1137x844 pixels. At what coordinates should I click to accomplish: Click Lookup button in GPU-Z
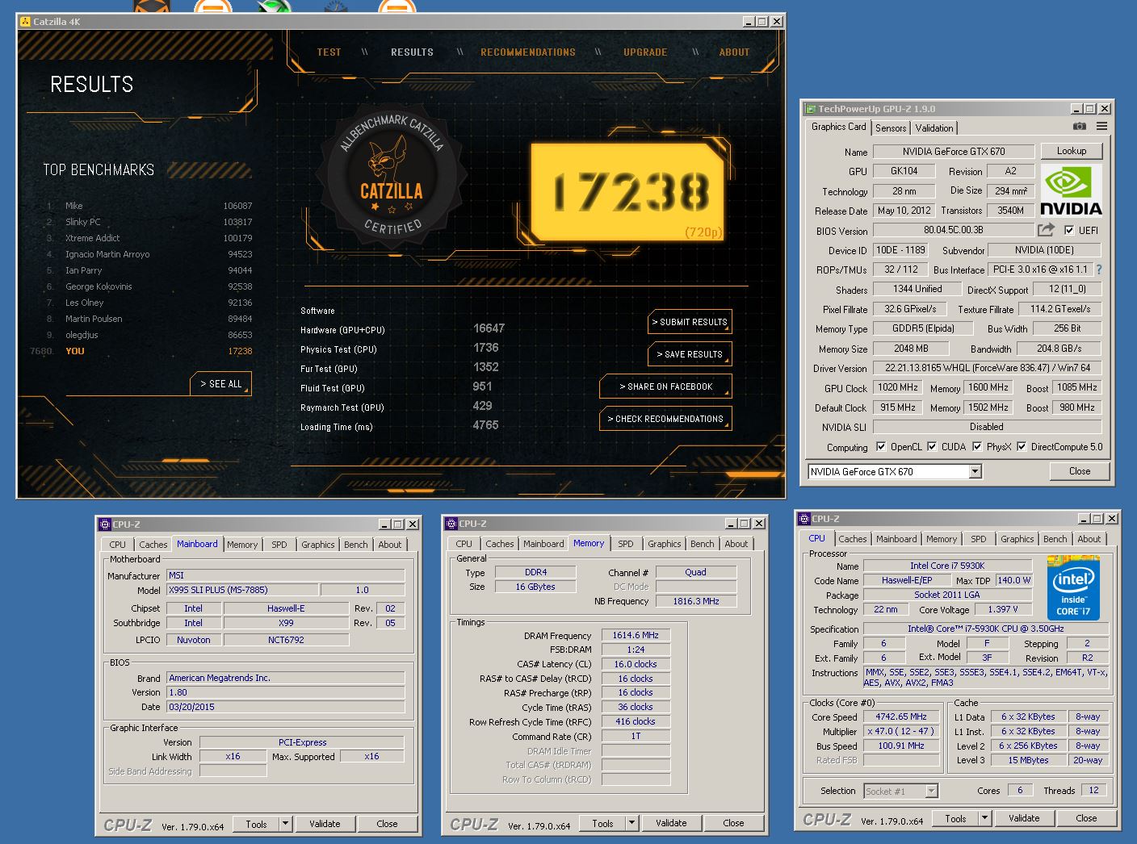click(x=1071, y=151)
